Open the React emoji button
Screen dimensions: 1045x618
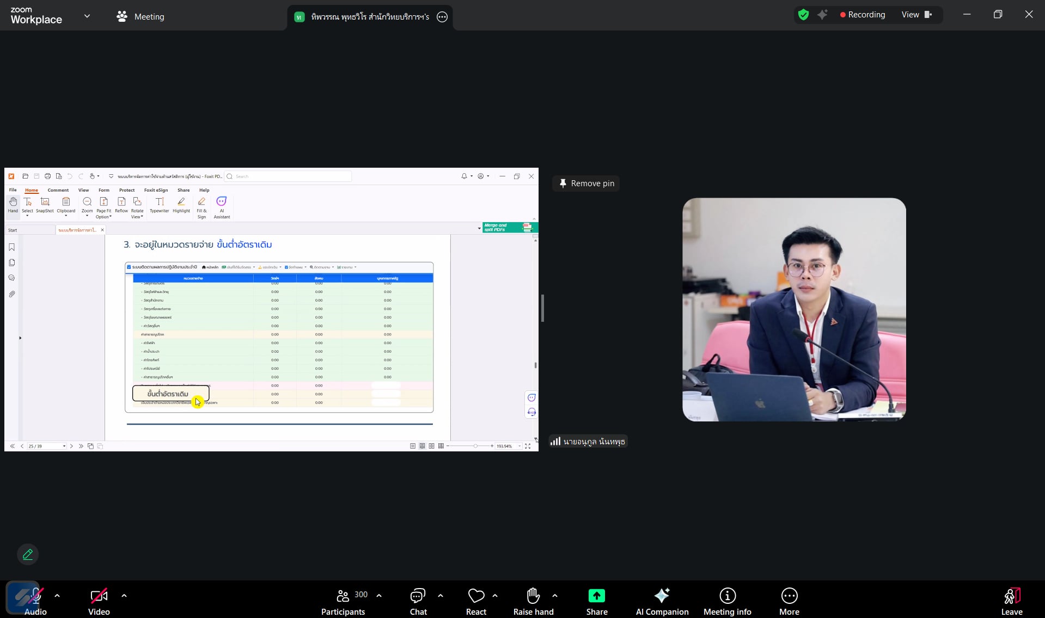coord(476,601)
